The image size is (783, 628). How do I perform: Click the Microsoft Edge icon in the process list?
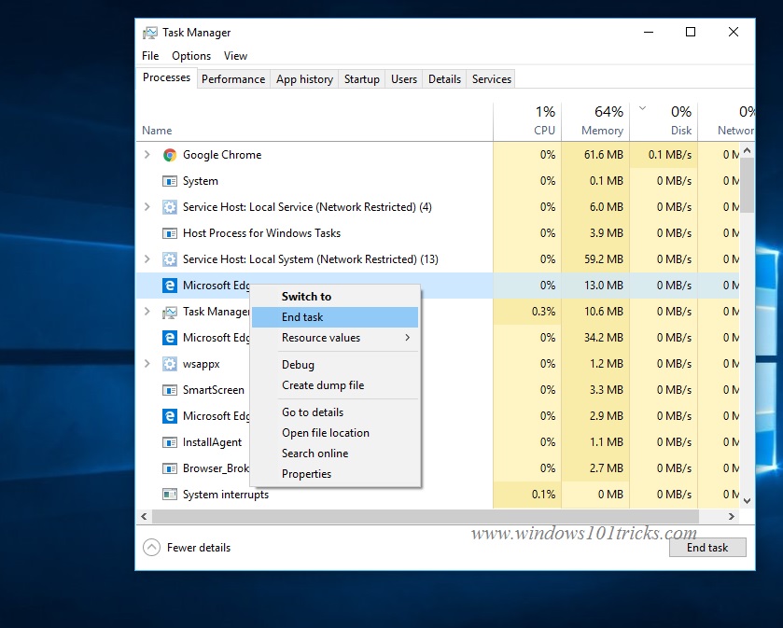[x=170, y=285]
